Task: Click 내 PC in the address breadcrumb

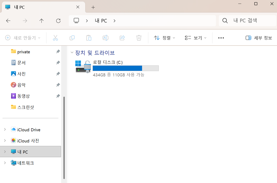Action: click(101, 21)
